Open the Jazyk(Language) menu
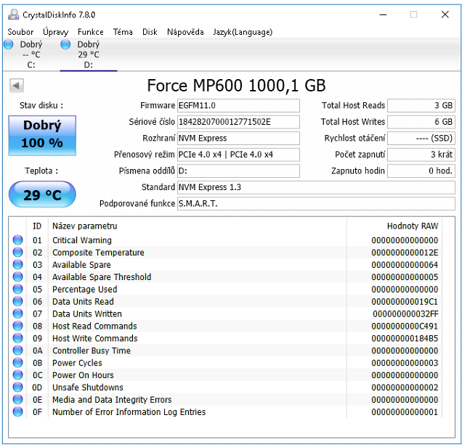Image resolution: width=462 pixels, height=447 pixels. [243, 32]
